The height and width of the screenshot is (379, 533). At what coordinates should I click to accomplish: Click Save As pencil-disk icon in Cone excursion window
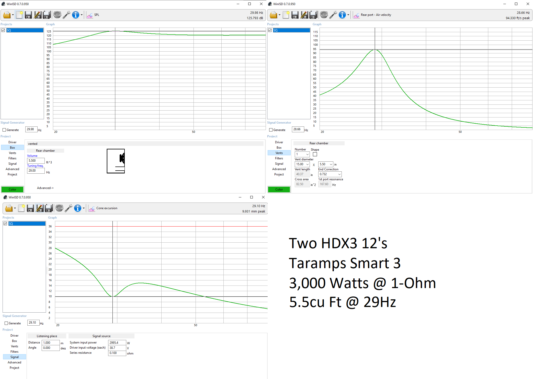[x=40, y=208]
